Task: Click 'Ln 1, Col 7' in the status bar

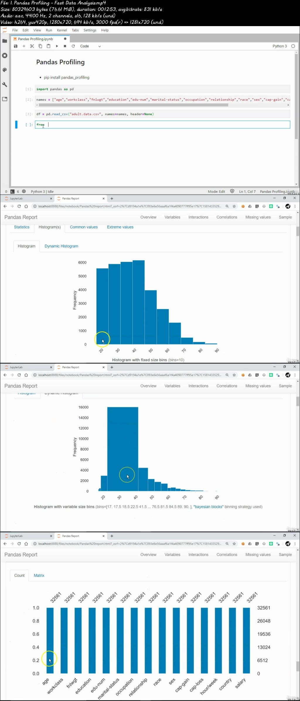Action: click(x=247, y=192)
